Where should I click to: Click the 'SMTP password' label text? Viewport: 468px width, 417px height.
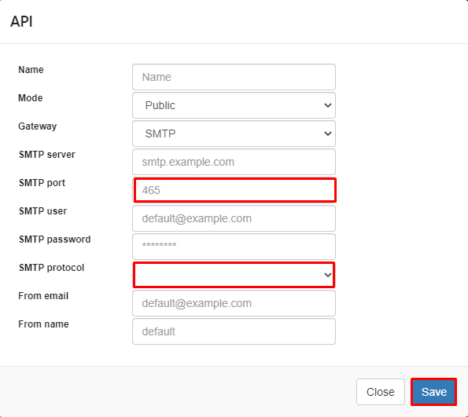point(54,240)
